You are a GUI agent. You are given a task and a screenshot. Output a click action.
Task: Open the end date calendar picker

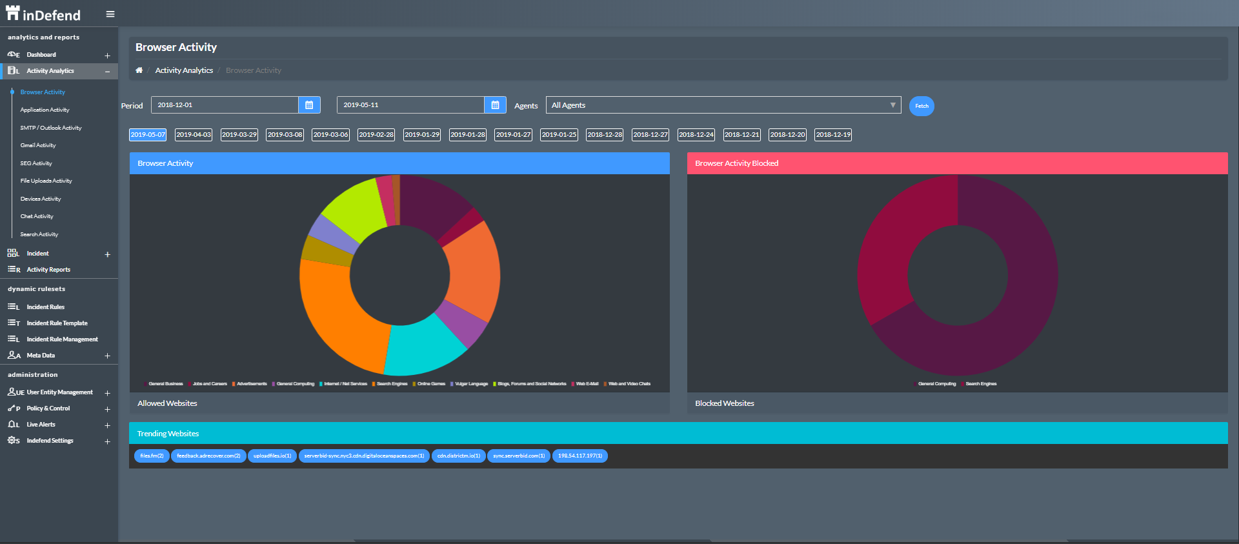point(495,105)
